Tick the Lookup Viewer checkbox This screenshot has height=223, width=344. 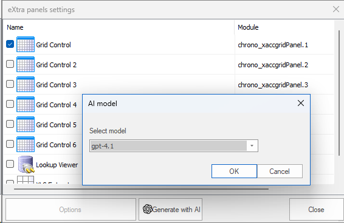[10, 164]
